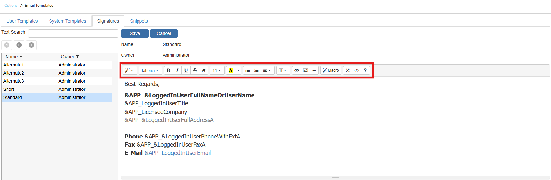Screen dimensions: 551x180
Task: Click the eraser clear formatting icon
Action: (x=204, y=70)
